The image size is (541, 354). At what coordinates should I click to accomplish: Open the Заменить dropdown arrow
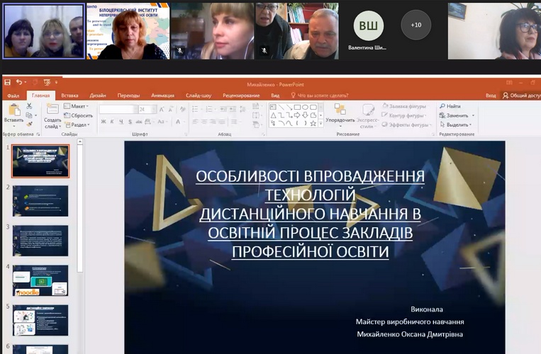473,115
